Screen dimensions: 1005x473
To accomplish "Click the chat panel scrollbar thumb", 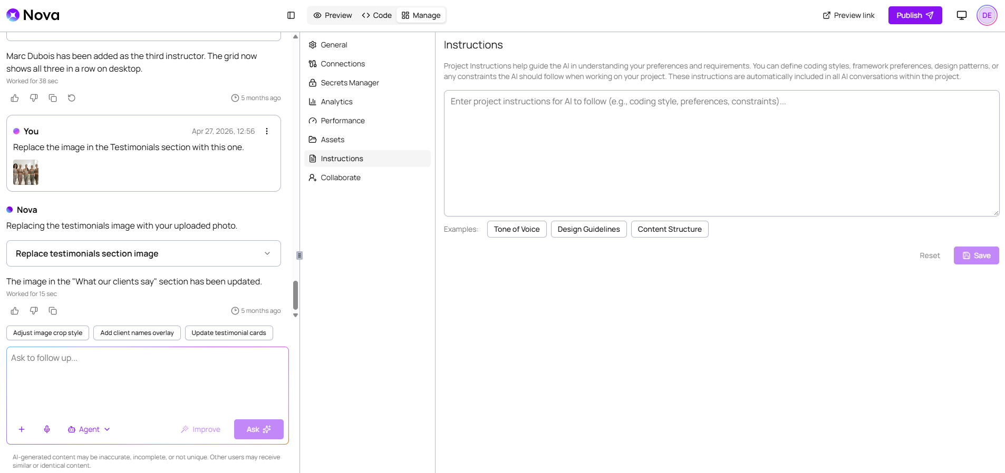I will 295,295.
